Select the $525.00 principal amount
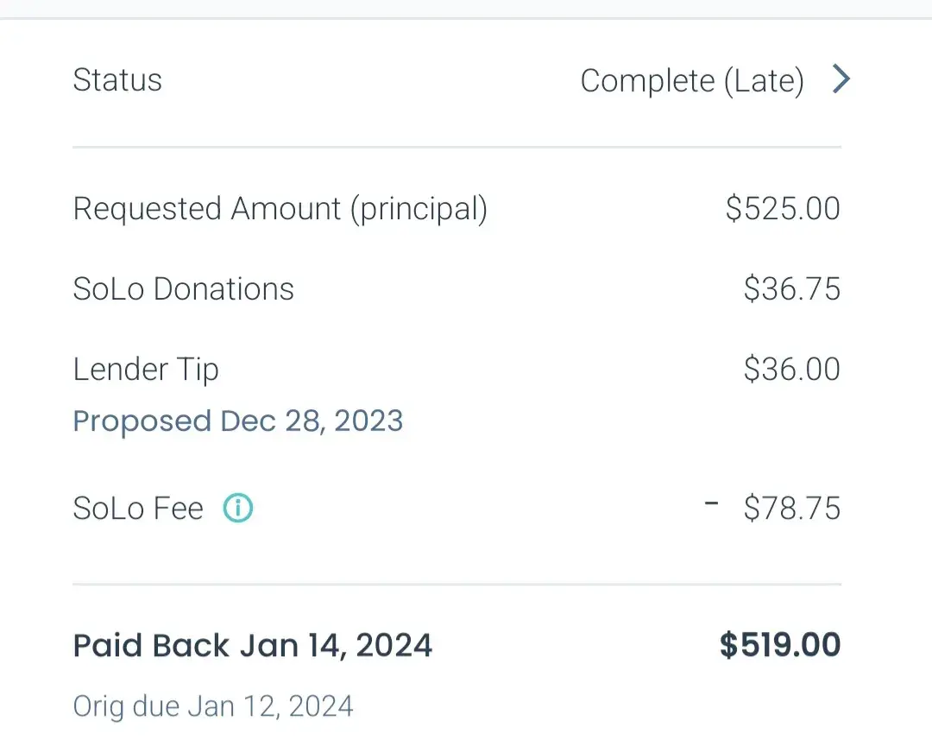 point(783,209)
